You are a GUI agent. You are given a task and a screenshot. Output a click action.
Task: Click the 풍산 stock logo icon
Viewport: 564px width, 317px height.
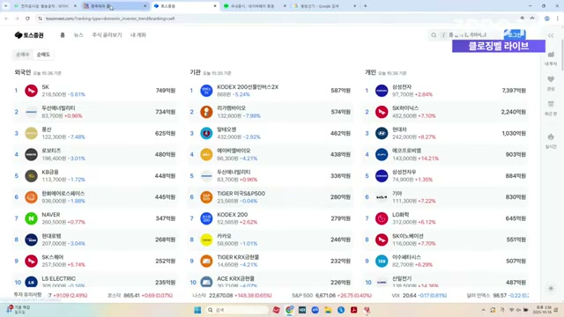32,133
